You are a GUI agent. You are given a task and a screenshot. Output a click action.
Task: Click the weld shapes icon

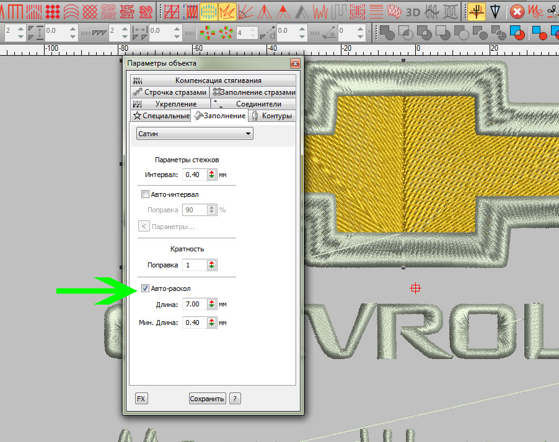click(x=387, y=33)
